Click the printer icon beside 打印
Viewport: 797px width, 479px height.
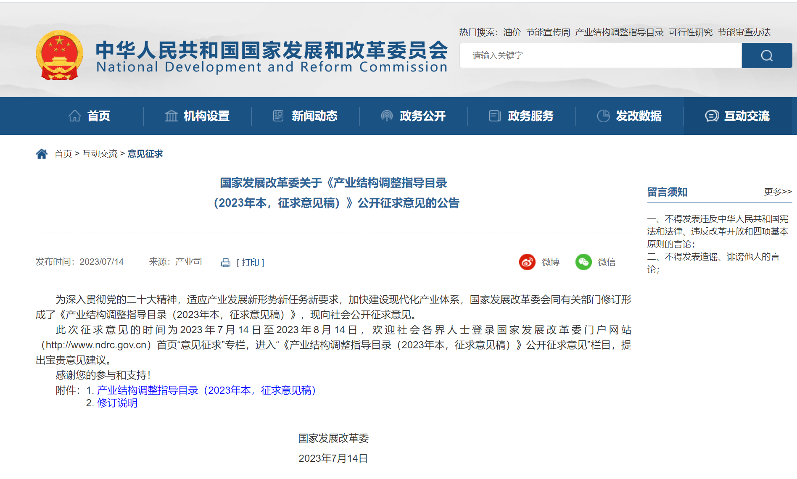226,263
